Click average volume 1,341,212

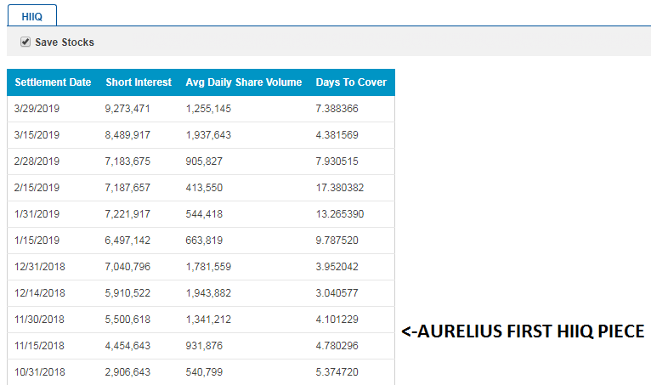pyautogui.click(x=208, y=320)
